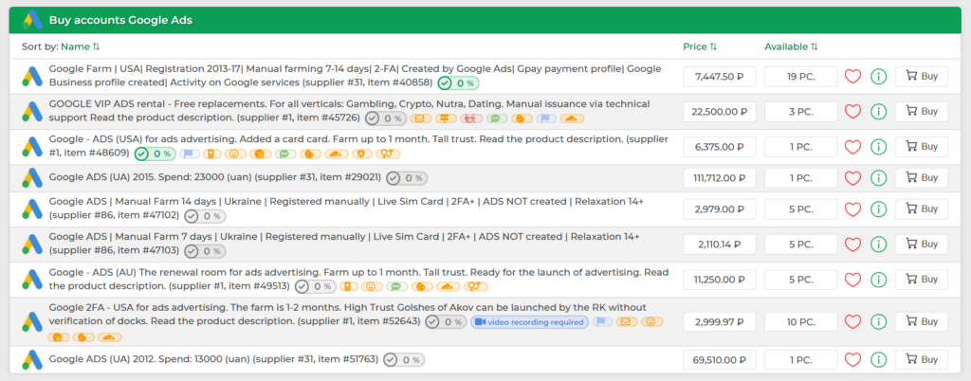Toggle heart on Manual Farm 7 days row

pos(853,245)
